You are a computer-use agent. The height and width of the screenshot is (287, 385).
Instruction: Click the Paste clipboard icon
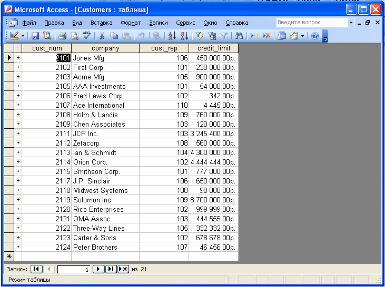pos(126,36)
